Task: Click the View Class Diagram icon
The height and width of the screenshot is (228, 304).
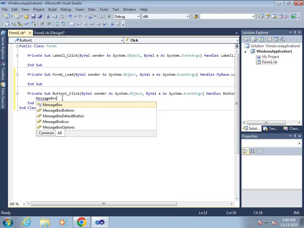Action: [283, 39]
